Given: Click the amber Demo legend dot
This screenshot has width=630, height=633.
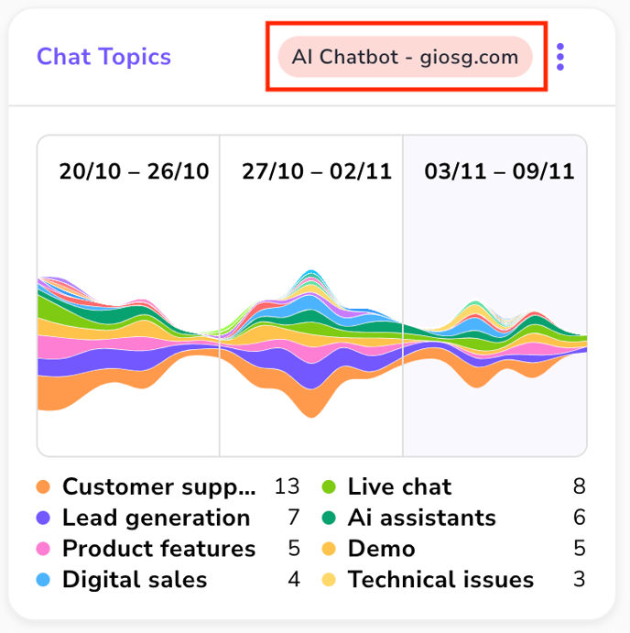Looking at the screenshot, I should (330, 550).
